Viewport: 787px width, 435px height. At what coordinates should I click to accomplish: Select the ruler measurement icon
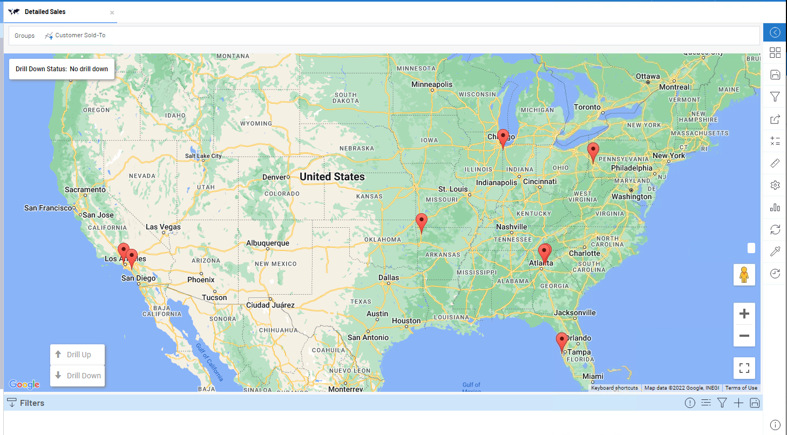click(x=775, y=162)
